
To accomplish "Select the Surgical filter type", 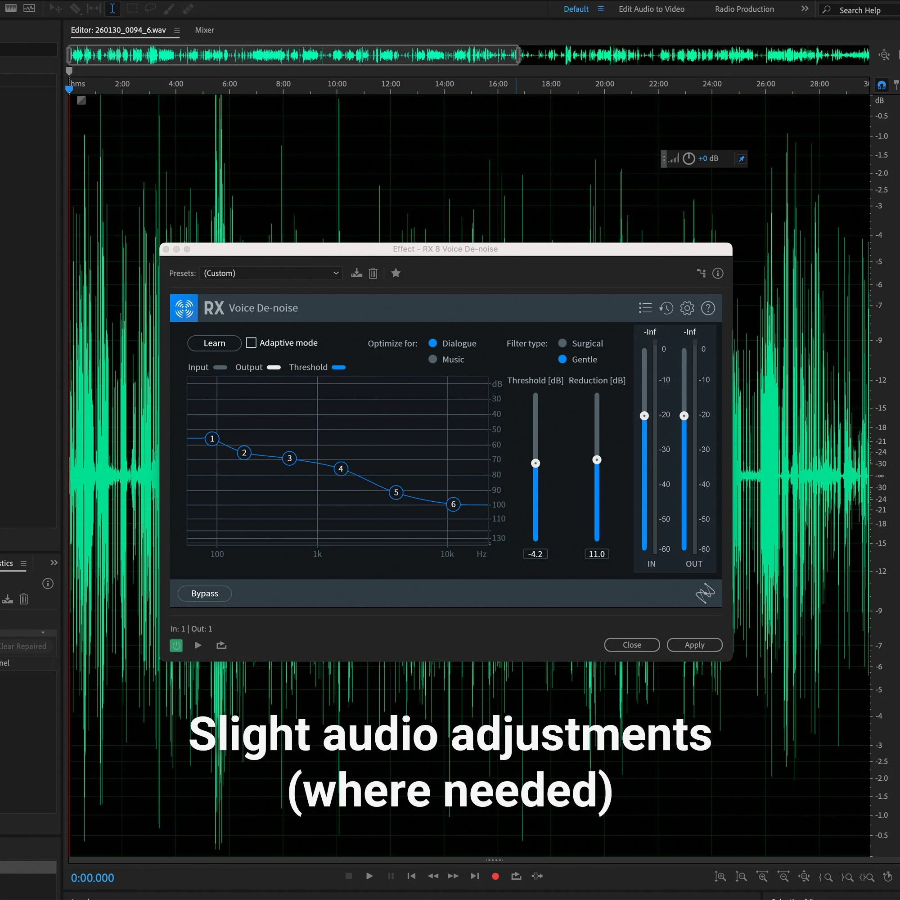I will (562, 343).
